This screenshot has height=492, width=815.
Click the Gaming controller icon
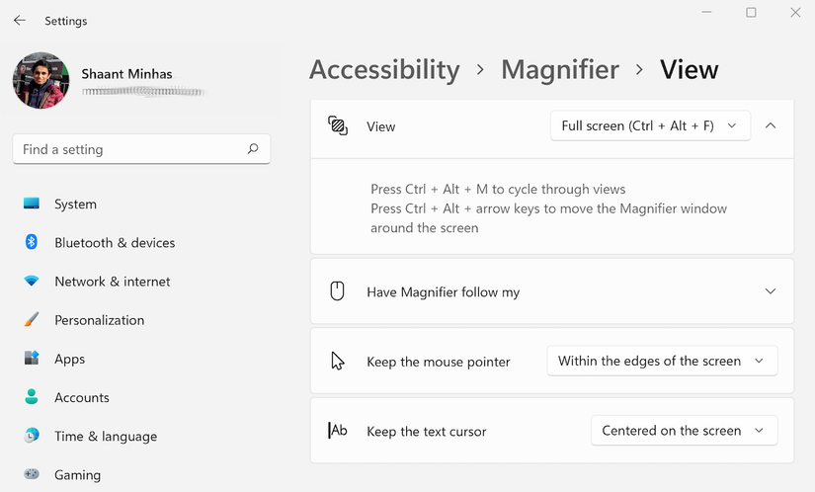click(x=32, y=474)
